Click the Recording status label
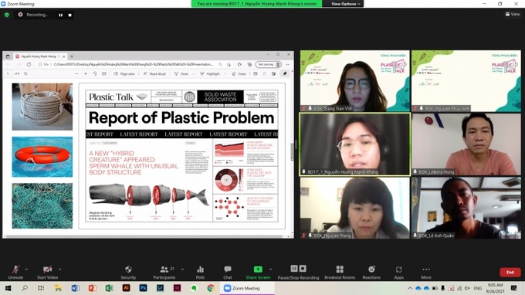525x295 pixels. [x=37, y=15]
